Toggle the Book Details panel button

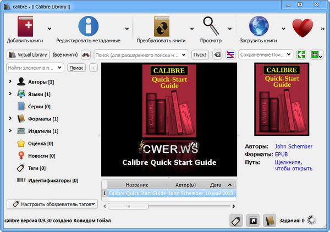click(269, 220)
